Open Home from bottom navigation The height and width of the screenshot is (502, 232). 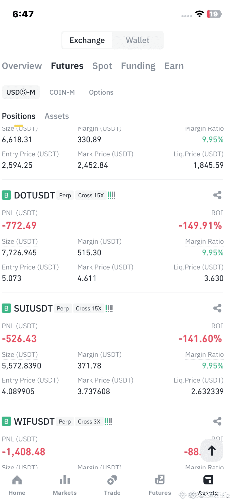pos(17,485)
